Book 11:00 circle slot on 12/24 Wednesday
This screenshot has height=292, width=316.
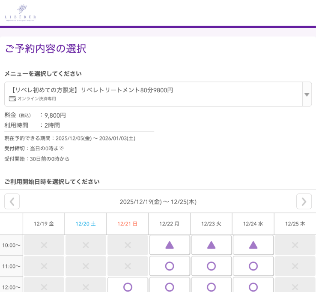click(253, 266)
